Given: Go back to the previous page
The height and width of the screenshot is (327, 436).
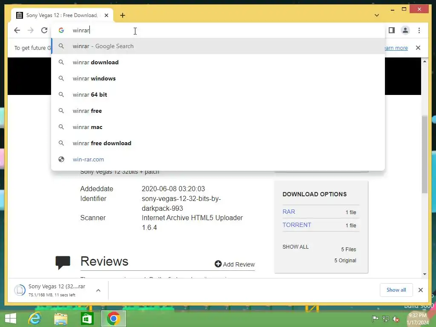Looking at the screenshot, I should pyautogui.click(x=17, y=30).
